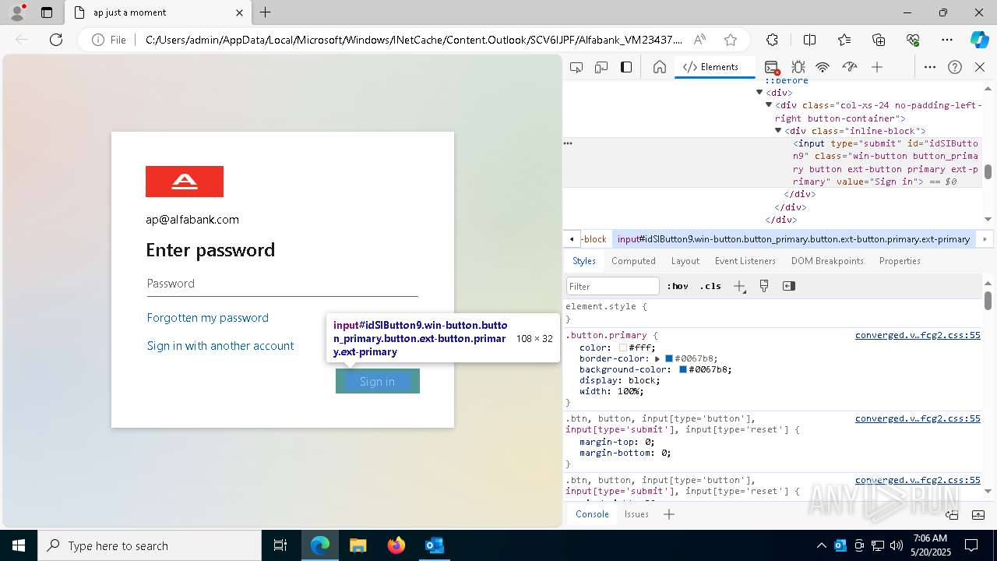The width and height of the screenshot is (997, 561).
Task: Click the browser address bar URL
Action: [413, 40]
